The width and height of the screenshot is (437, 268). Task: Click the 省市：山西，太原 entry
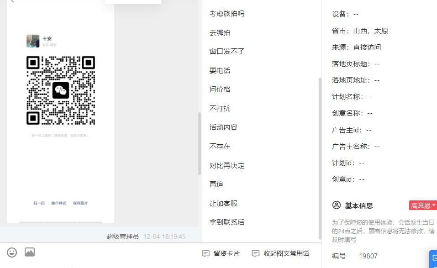tap(360, 31)
